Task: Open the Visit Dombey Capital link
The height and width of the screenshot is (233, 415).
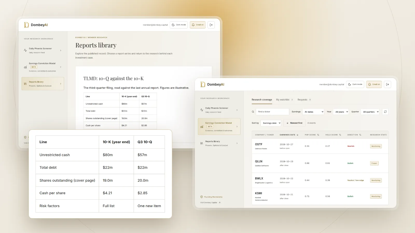Action: point(210,203)
